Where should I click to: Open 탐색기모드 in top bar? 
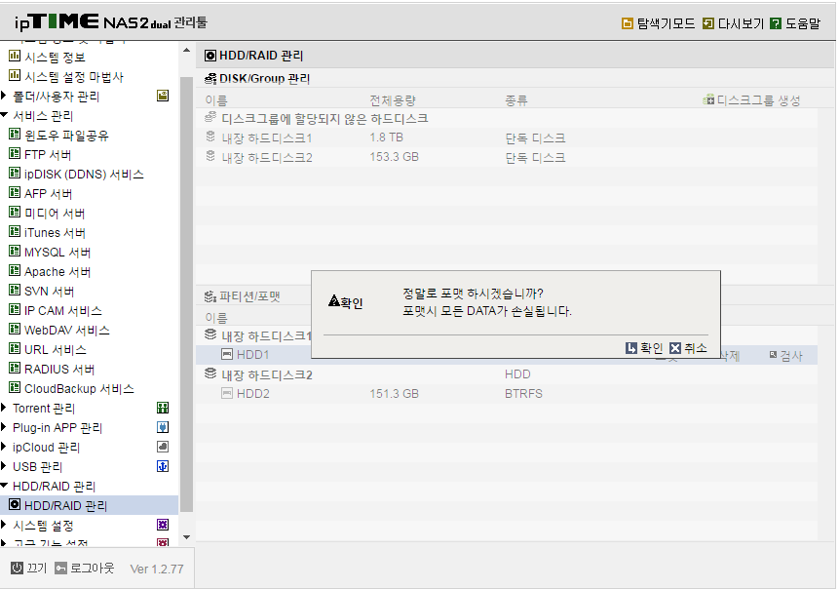pos(658,23)
